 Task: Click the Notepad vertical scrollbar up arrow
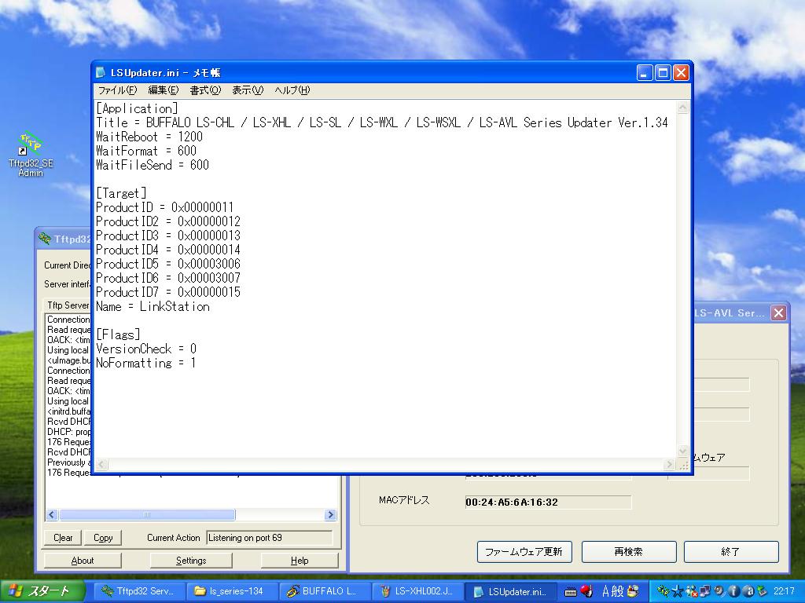682,107
